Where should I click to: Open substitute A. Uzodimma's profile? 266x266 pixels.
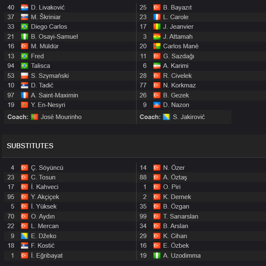(181, 256)
